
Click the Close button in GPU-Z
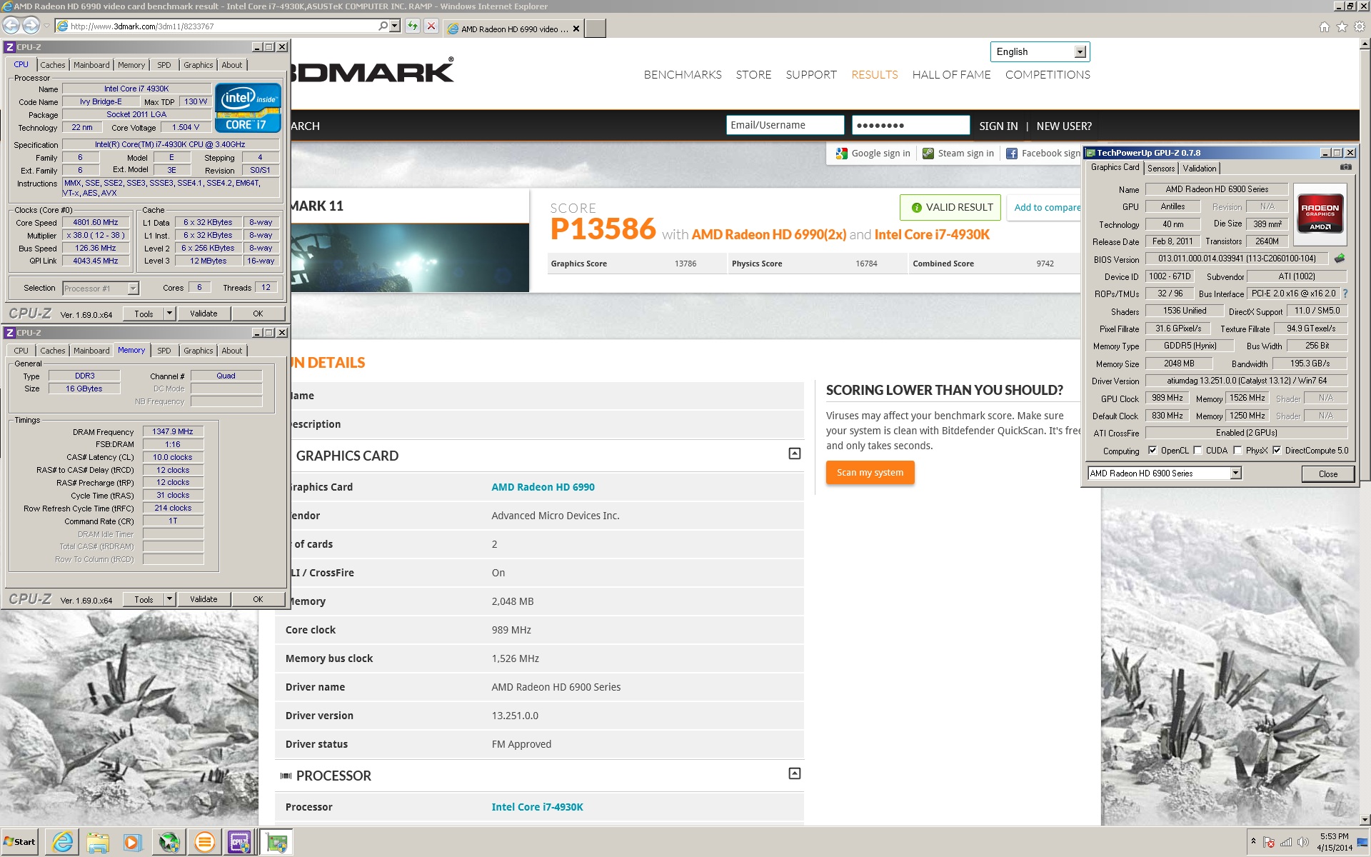(1328, 474)
